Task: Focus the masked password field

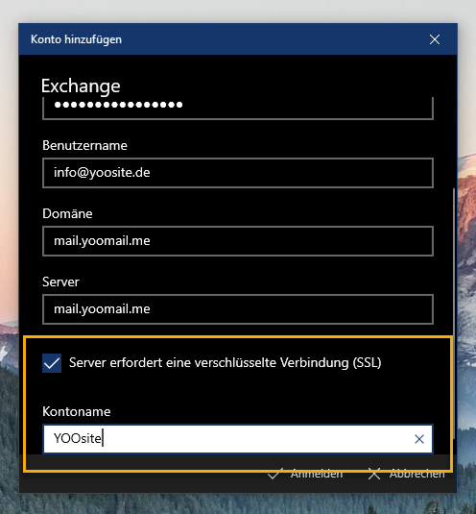Action: coord(238,109)
